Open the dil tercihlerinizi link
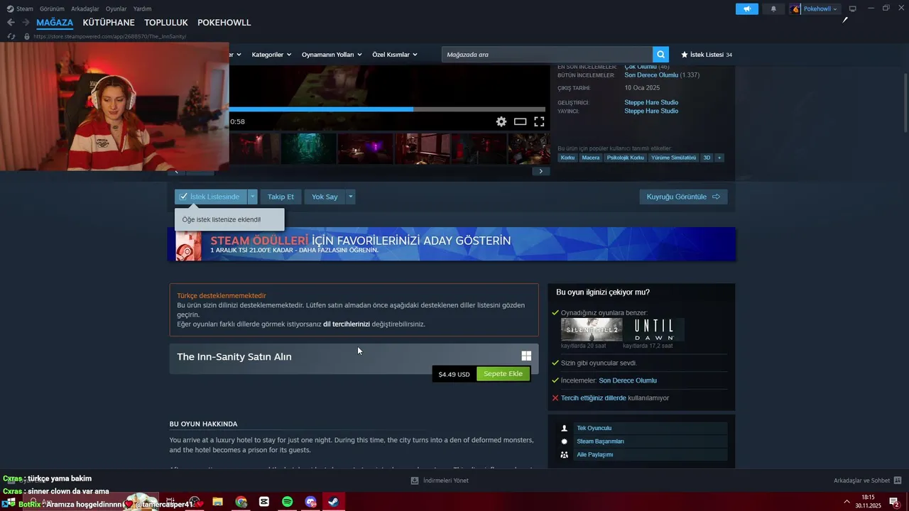 click(347, 324)
